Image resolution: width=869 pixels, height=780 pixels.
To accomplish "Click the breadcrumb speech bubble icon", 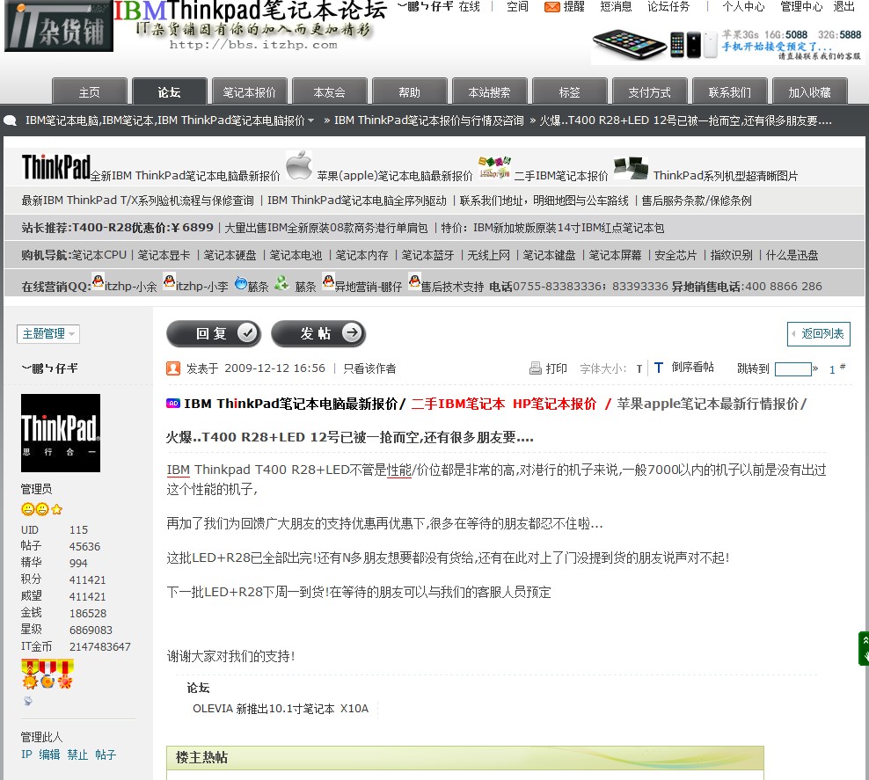I will [10, 120].
